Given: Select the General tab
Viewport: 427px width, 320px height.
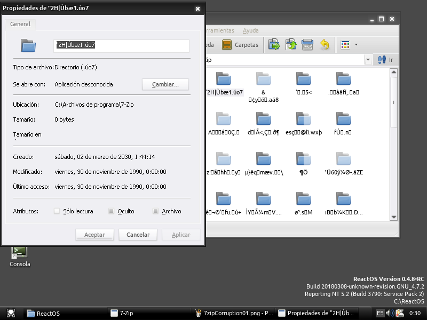Looking at the screenshot, I should pyautogui.click(x=20, y=24).
